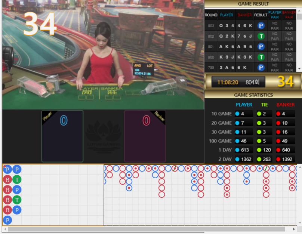
Task: Click the BANKER PAIR column header
Action: pos(289,15)
